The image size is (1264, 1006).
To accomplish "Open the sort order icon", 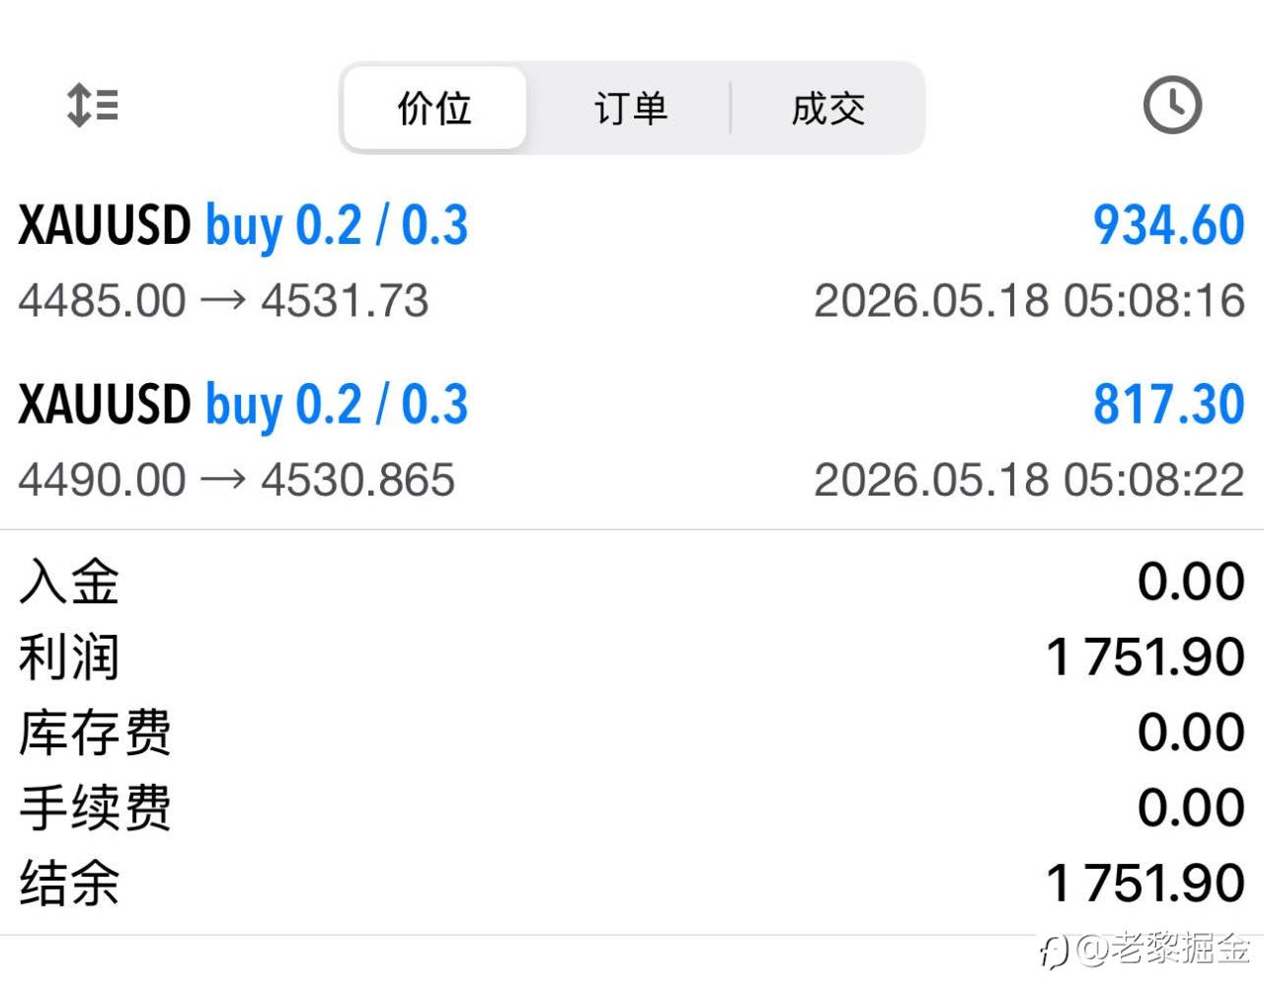I will tap(93, 106).
